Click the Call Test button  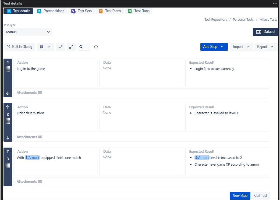[261, 196]
